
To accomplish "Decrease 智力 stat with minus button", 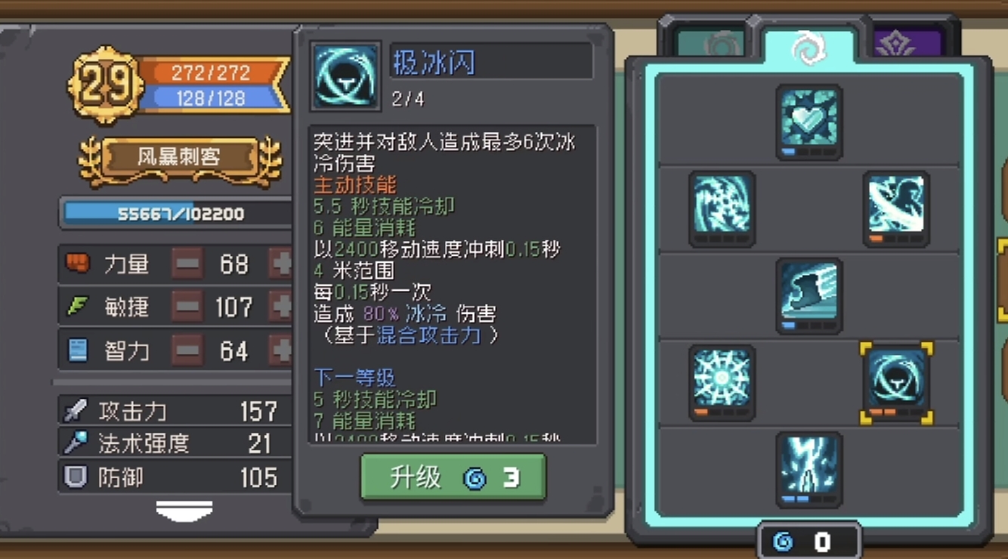I will 187,351.
